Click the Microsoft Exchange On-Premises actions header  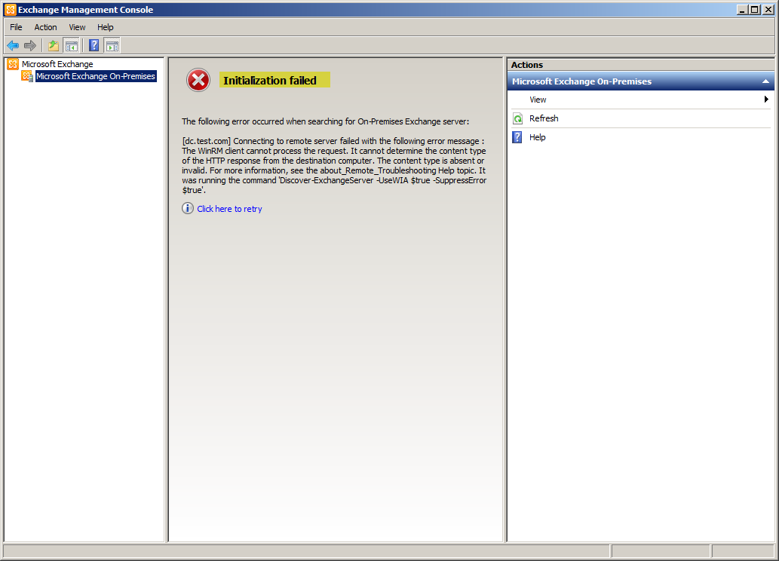pyautogui.click(x=640, y=81)
